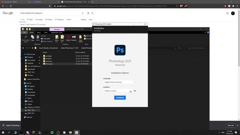Click Show all in downloads bar
This screenshot has height=135, width=240.
[x=230, y=125]
